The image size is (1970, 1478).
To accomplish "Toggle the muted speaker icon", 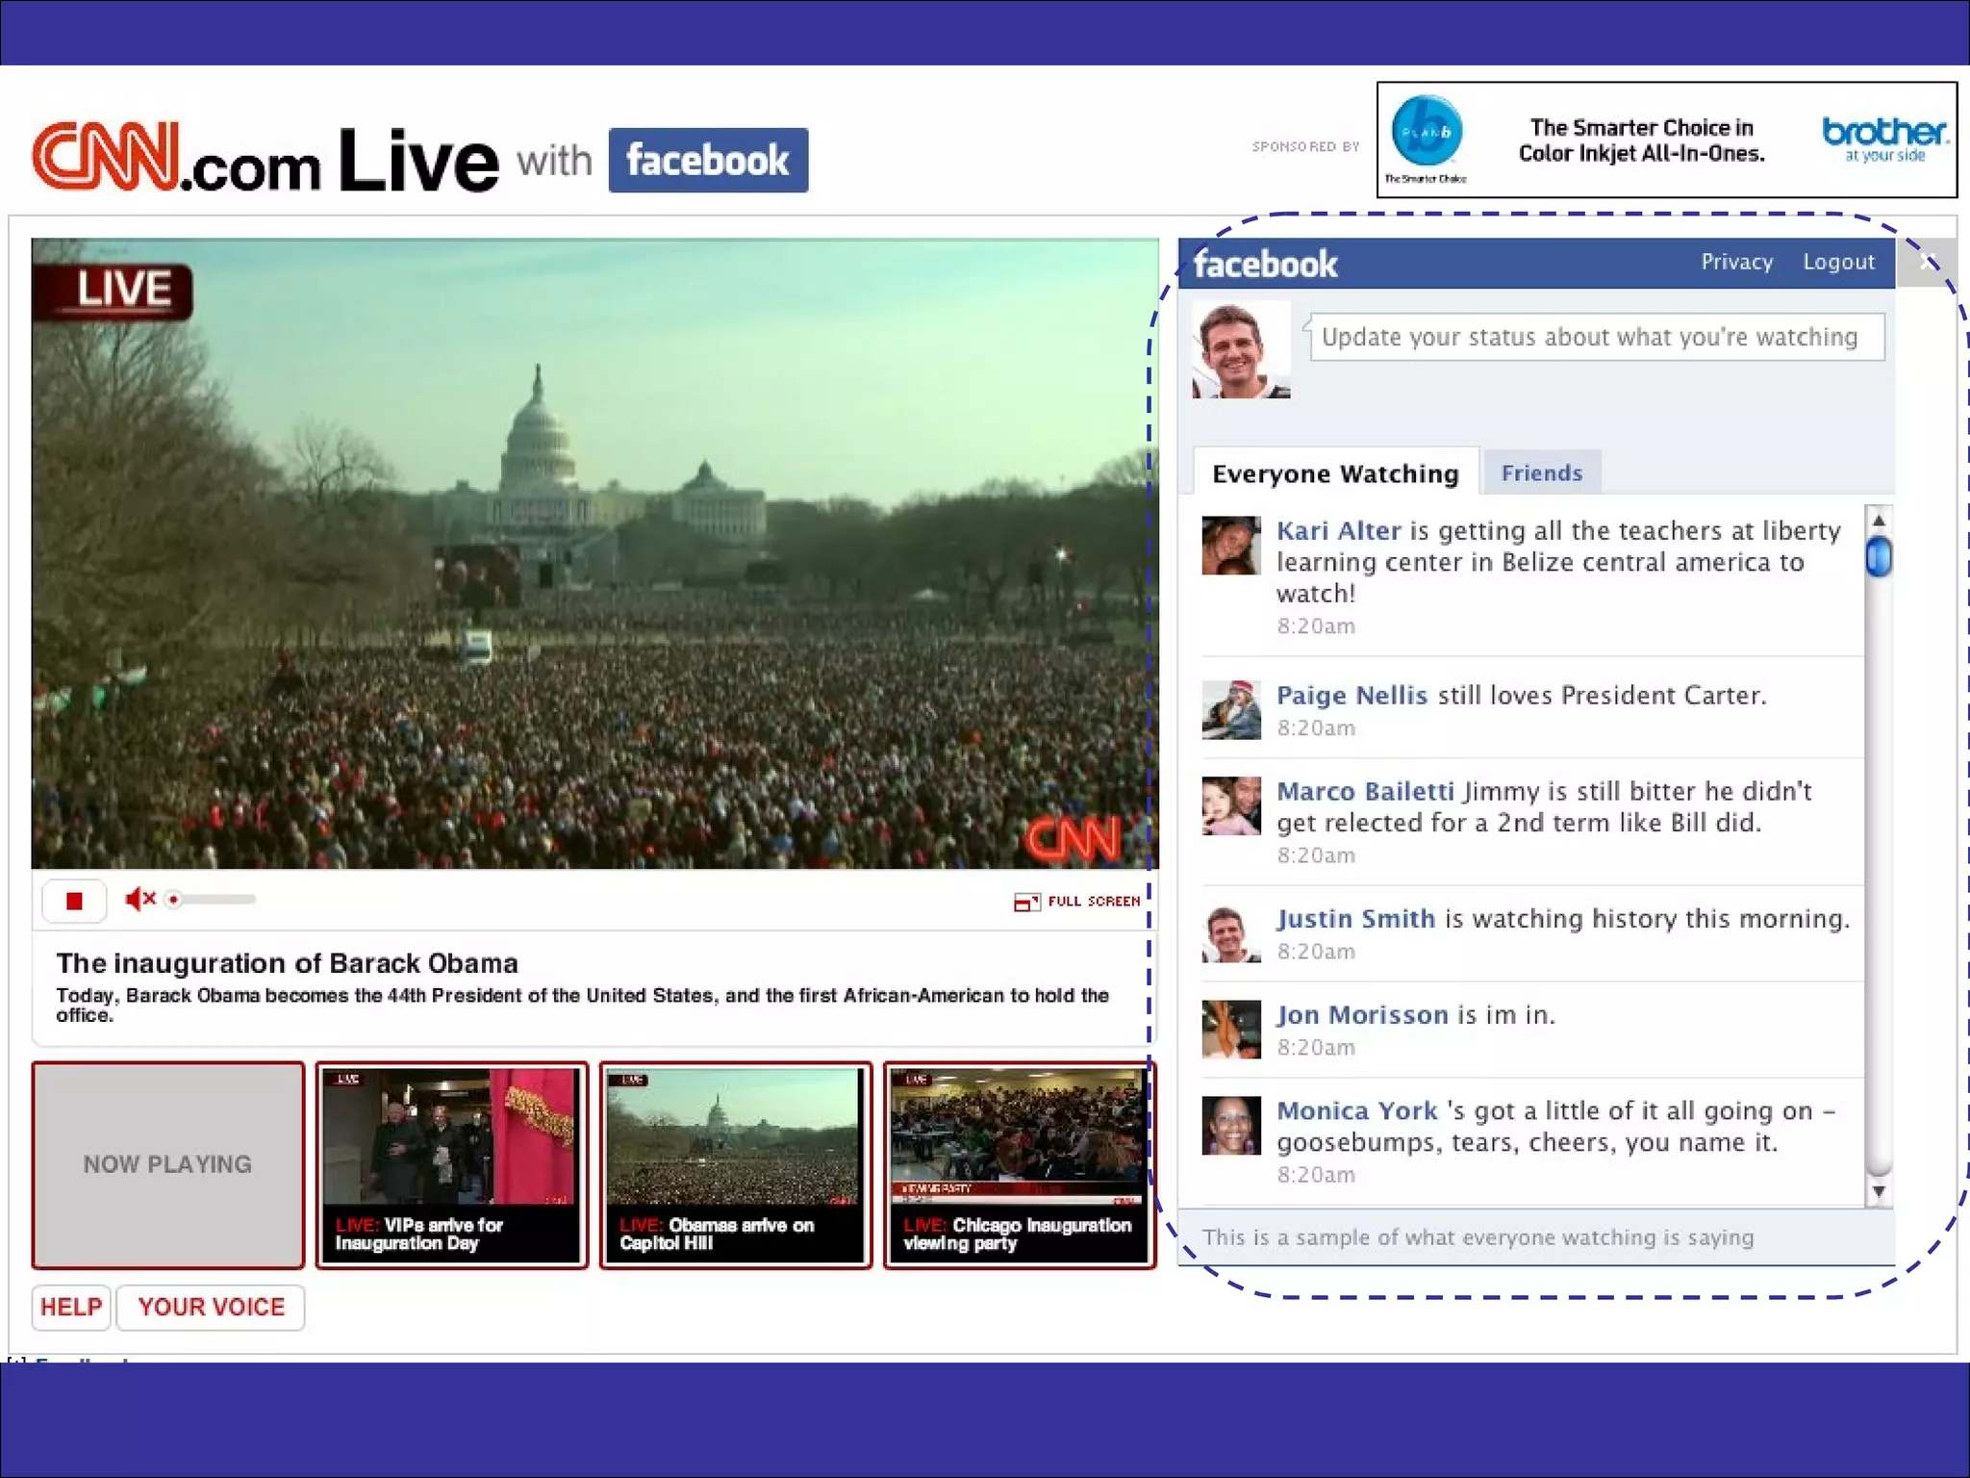I will (139, 899).
